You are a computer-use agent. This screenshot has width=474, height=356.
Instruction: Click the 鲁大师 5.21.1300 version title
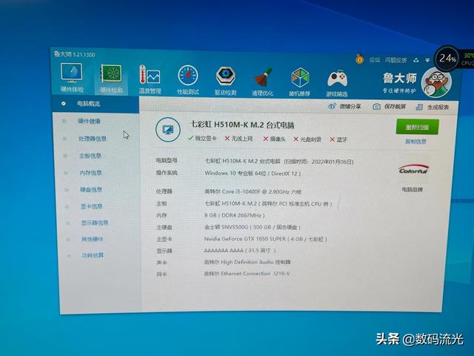click(74, 54)
